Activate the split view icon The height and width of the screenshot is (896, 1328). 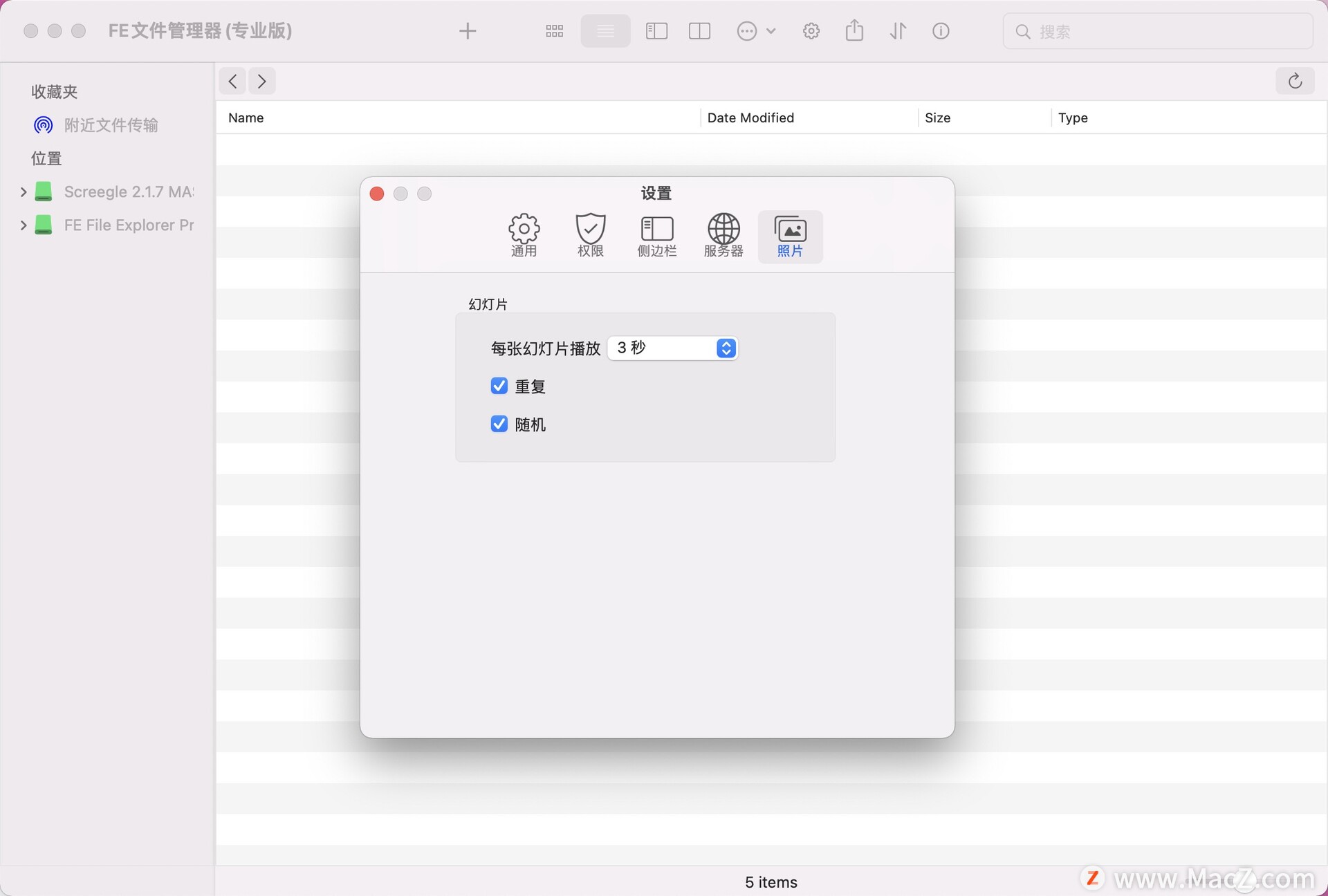click(699, 30)
